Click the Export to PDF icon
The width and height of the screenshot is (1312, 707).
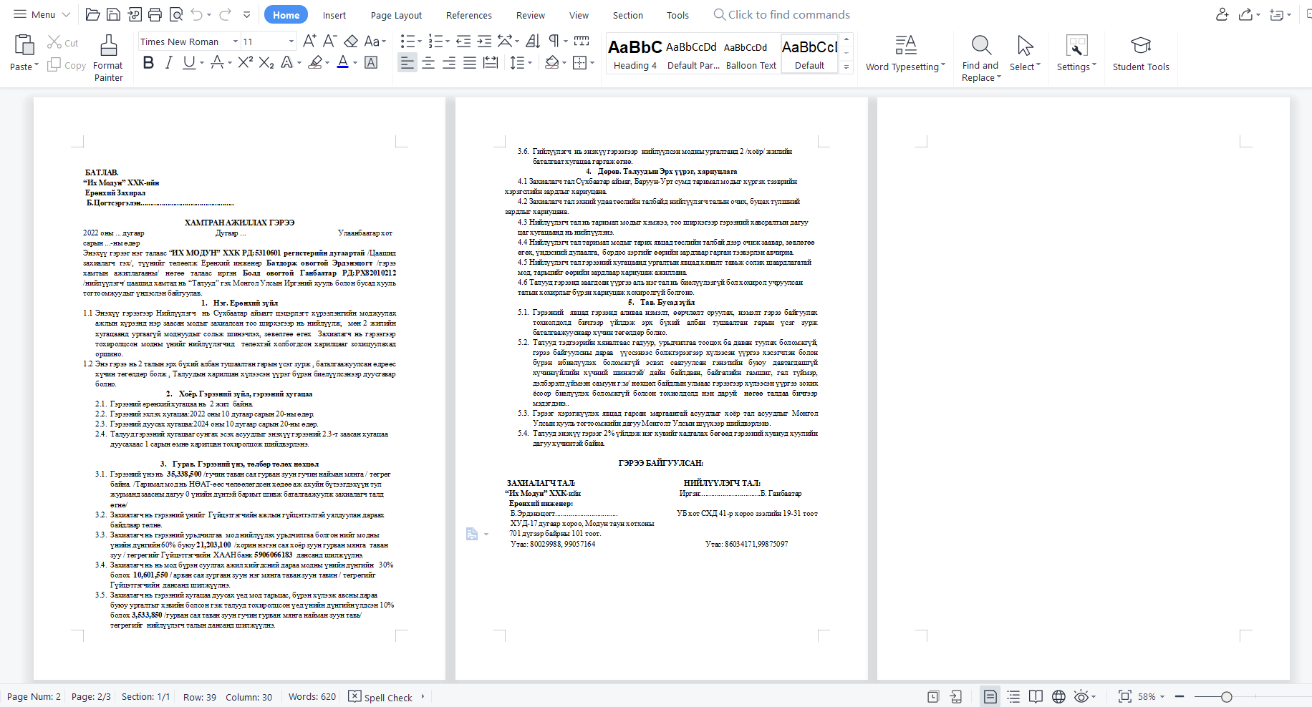pyautogui.click(x=135, y=14)
